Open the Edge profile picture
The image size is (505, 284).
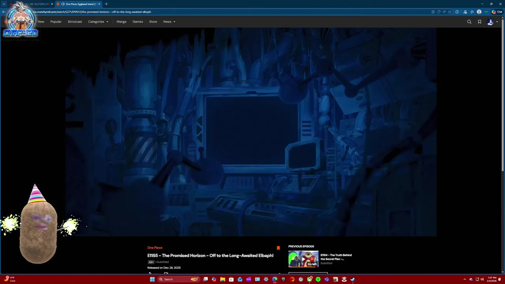(x=479, y=12)
